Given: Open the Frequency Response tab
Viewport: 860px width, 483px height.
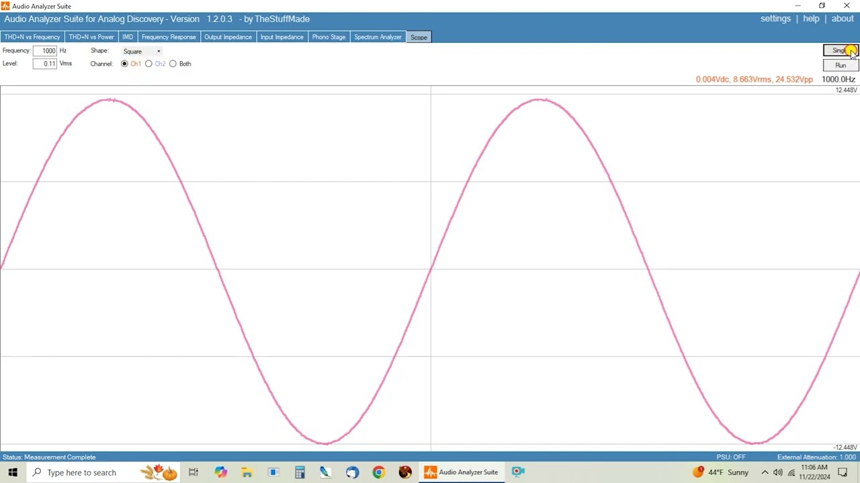Looking at the screenshot, I should pyautogui.click(x=169, y=37).
